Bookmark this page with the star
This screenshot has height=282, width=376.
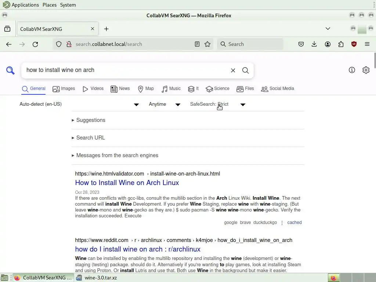[x=207, y=44]
